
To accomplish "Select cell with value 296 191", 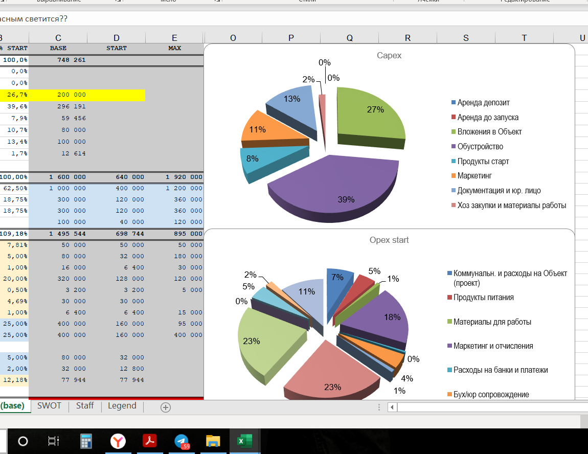I will (58, 106).
